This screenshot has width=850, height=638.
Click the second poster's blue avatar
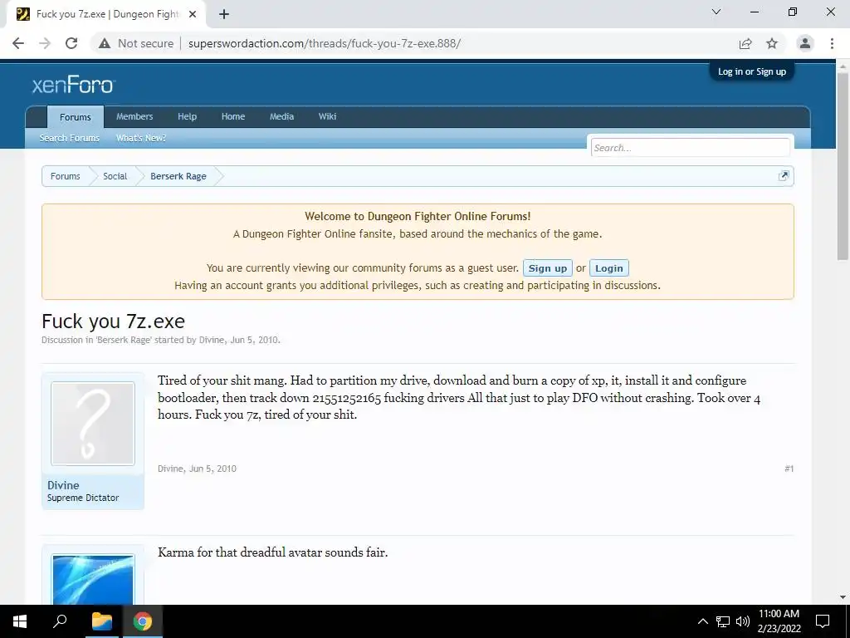93,579
